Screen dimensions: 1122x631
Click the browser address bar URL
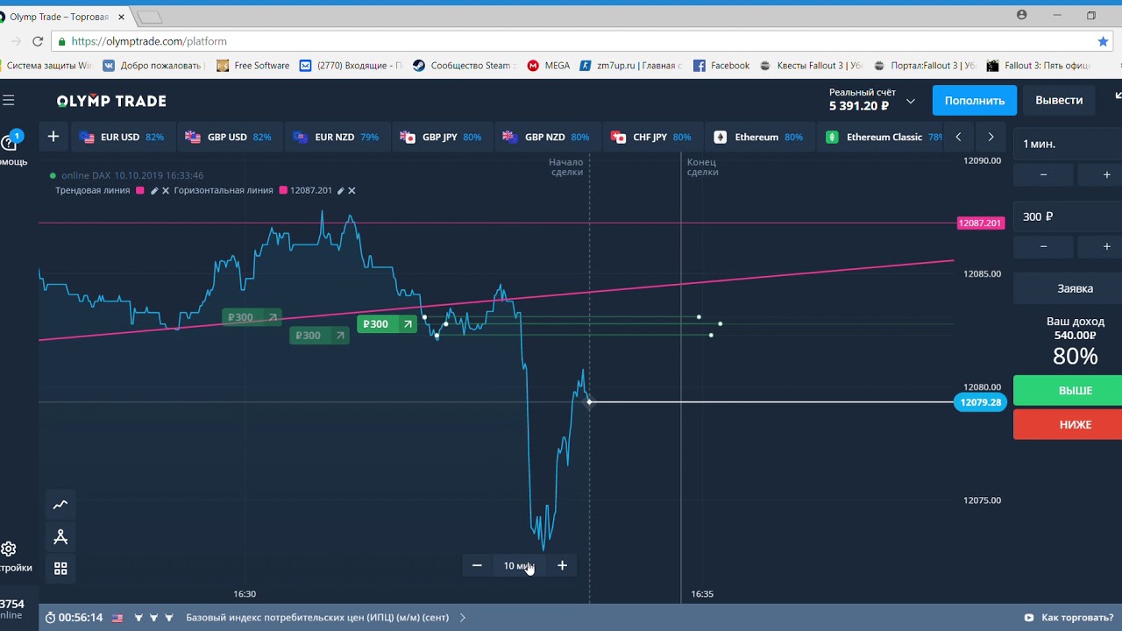tap(149, 41)
